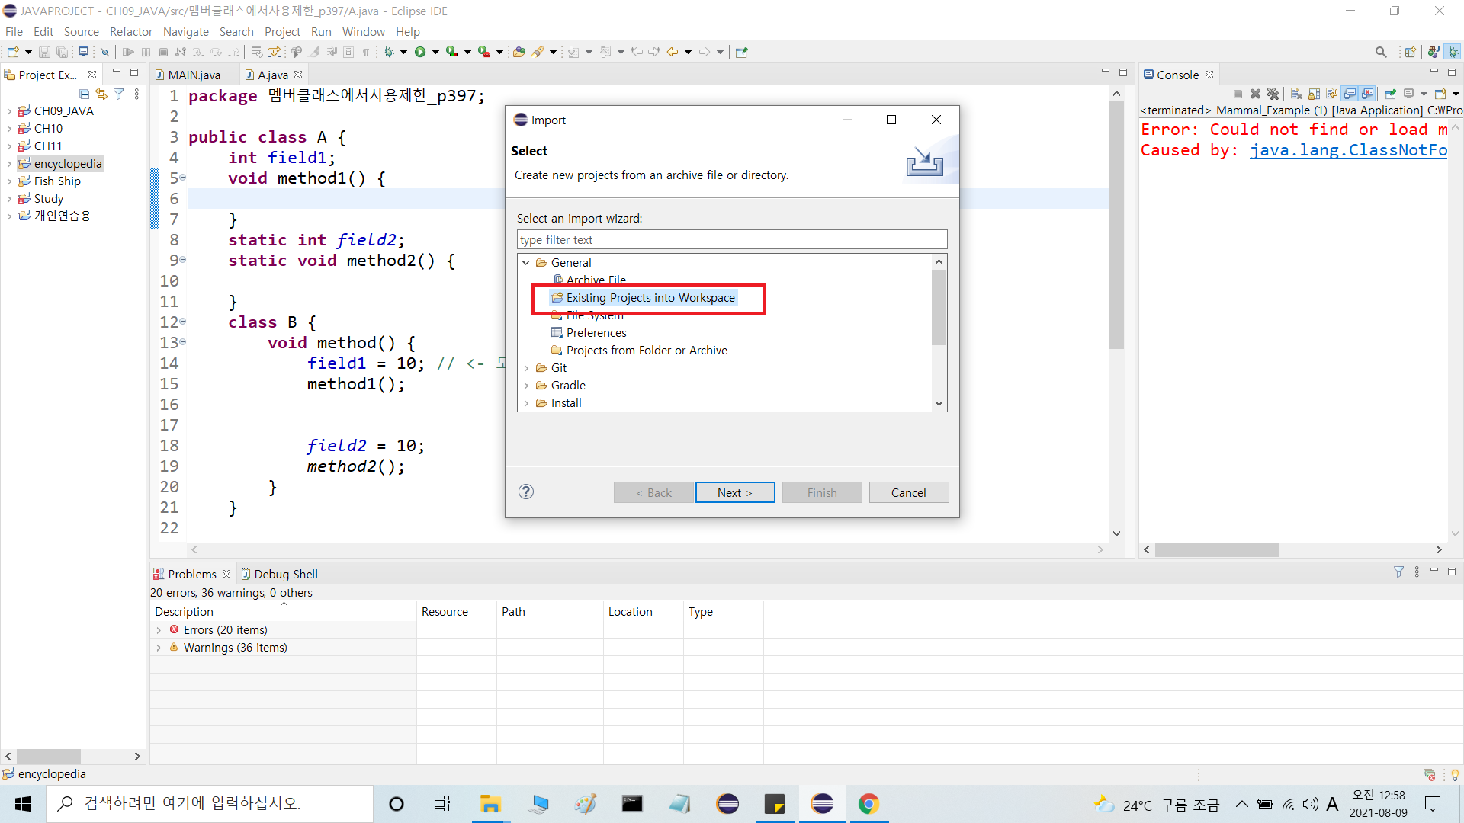Image resolution: width=1464 pixels, height=823 pixels.
Task: Click the type filter text field
Action: click(x=730, y=239)
